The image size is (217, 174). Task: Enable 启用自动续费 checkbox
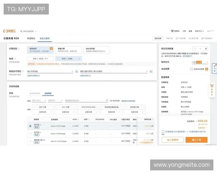[x=191, y=69]
